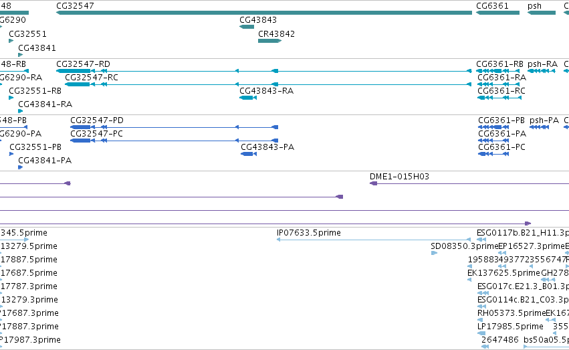The height and width of the screenshot is (350, 569).
Task: Select protein CG32551-PB
Action: coord(11,154)
